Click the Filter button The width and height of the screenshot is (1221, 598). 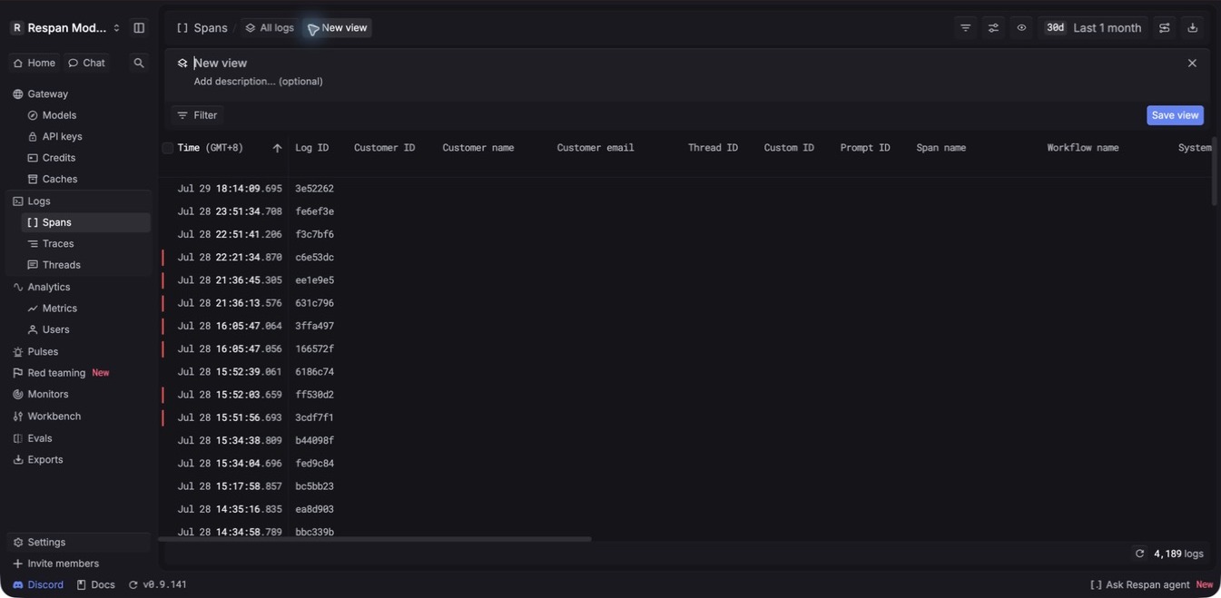197,115
